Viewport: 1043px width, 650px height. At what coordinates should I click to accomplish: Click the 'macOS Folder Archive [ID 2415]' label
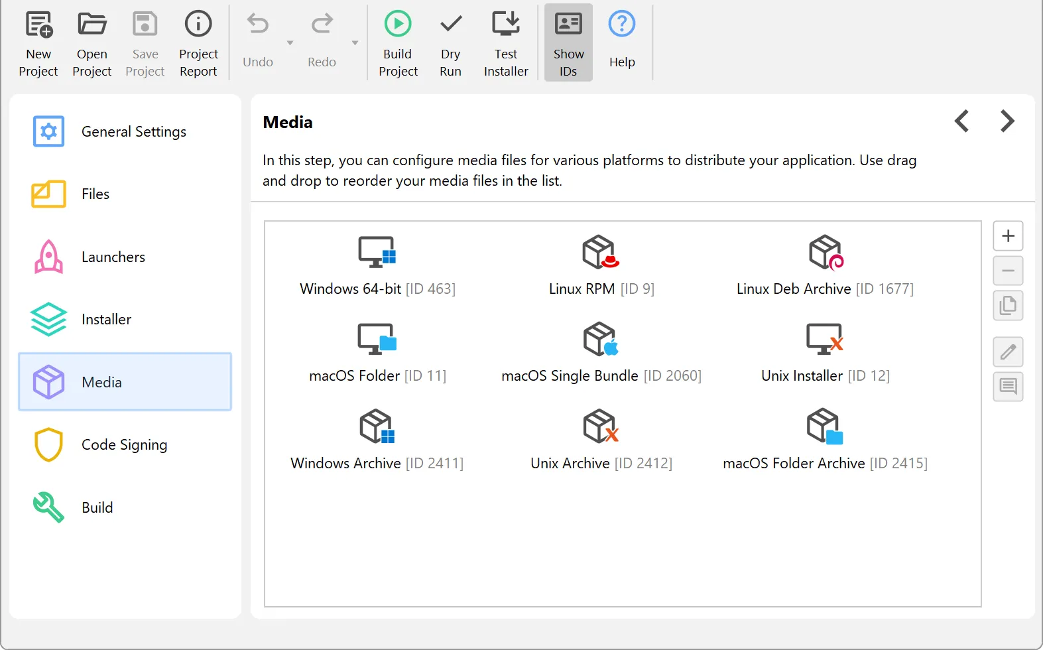(x=825, y=463)
